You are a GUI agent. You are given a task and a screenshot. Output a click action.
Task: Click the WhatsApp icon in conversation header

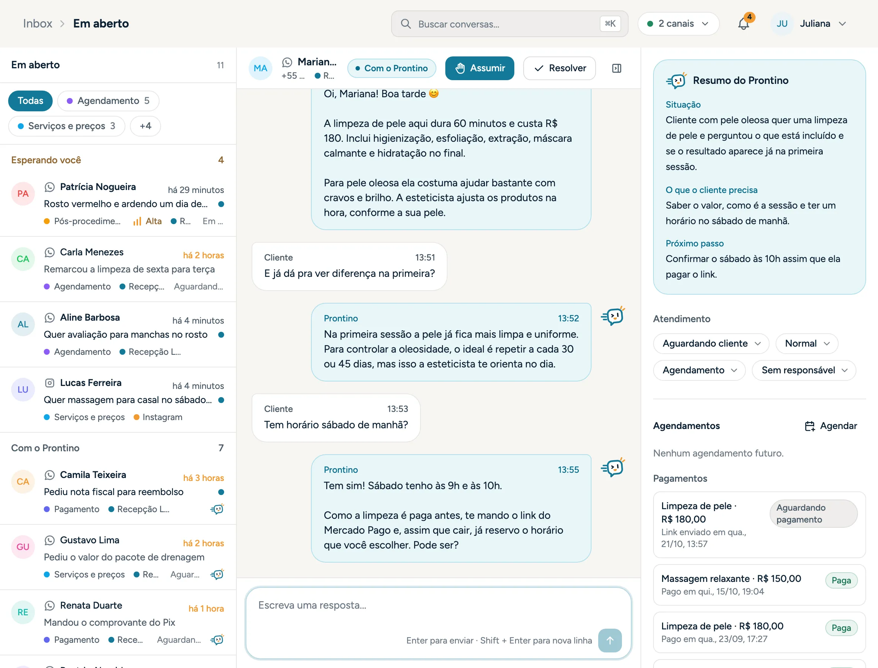point(287,62)
